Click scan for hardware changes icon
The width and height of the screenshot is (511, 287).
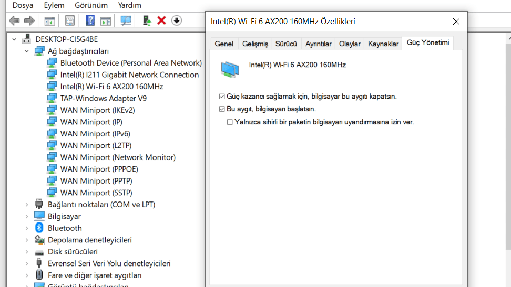pyautogui.click(x=126, y=20)
